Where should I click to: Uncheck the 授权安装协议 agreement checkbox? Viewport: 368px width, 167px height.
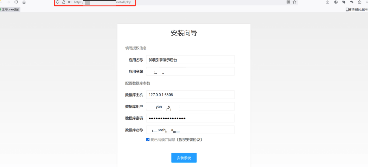(x=148, y=140)
